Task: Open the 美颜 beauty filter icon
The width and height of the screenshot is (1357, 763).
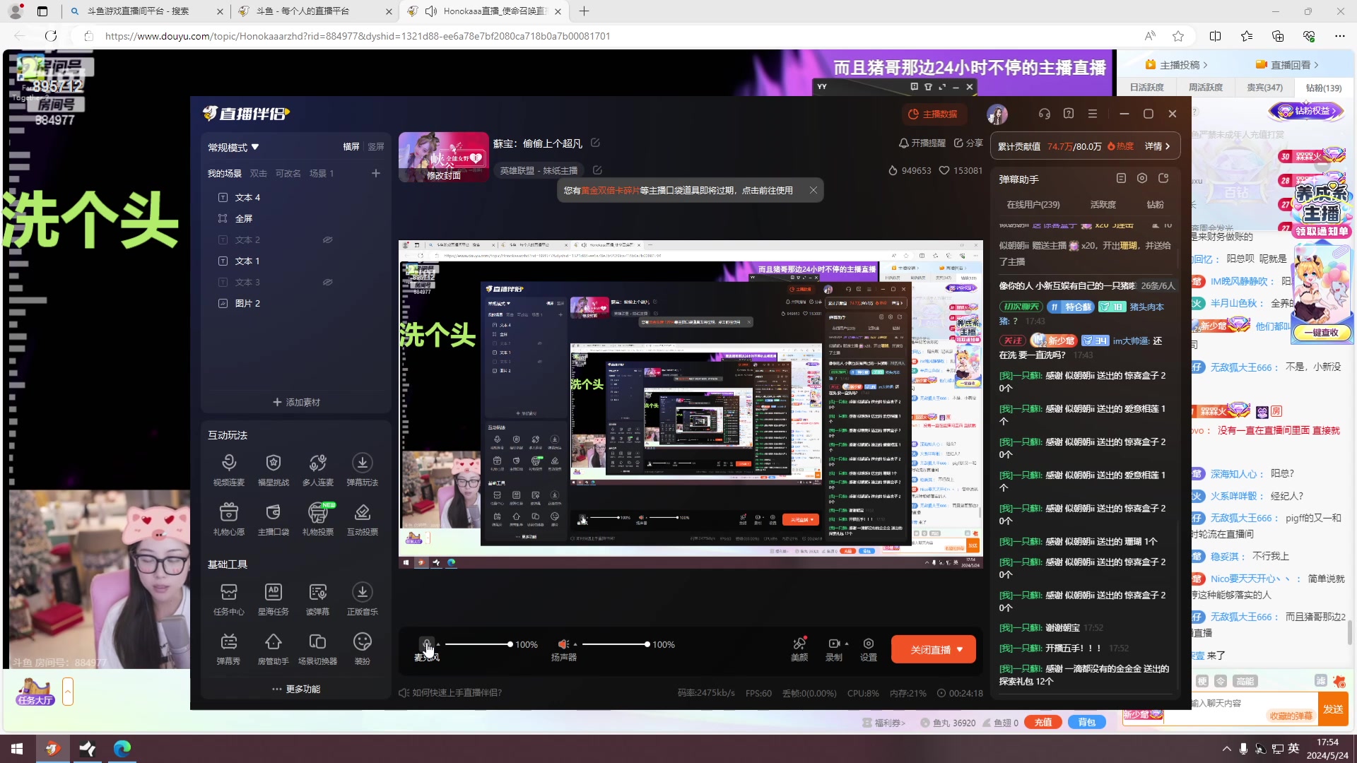Action: (x=799, y=644)
